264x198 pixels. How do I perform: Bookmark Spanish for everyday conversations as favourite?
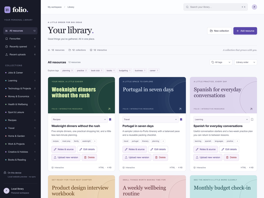click(252, 119)
